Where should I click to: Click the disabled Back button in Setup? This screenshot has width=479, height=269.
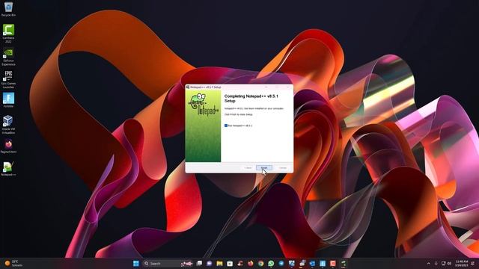pyautogui.click(x=248, y=167)
